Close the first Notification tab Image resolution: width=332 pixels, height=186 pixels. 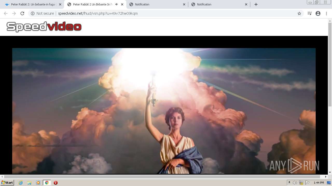tap(184, 4)
